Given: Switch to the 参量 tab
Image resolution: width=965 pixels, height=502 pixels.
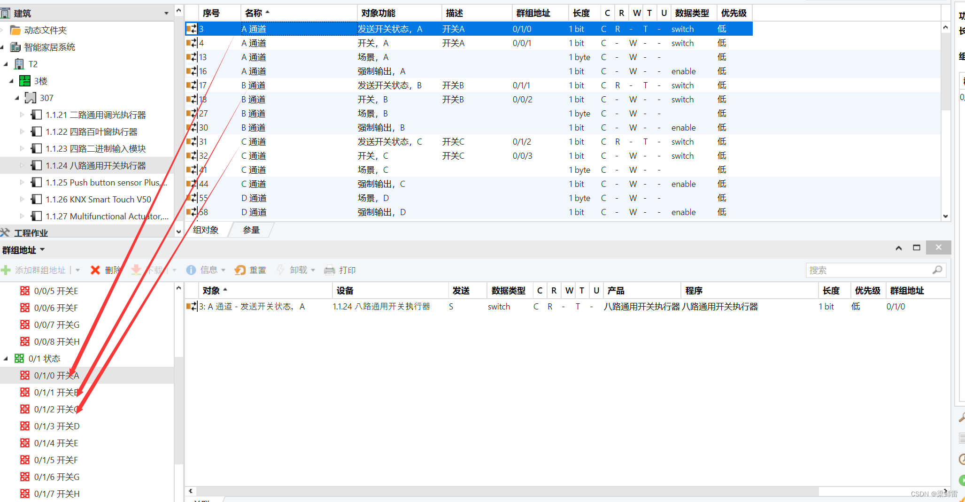Looking at the screenshot, I should (x=251, y=230).
